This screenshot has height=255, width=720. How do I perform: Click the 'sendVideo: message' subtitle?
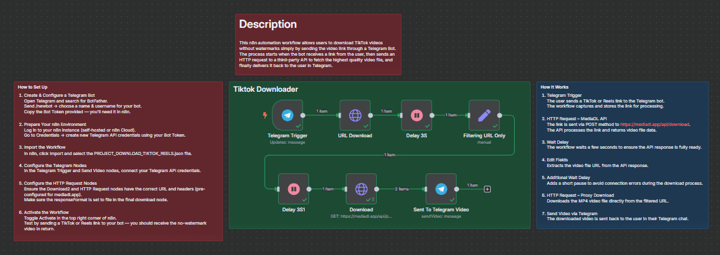coord(441,216)
